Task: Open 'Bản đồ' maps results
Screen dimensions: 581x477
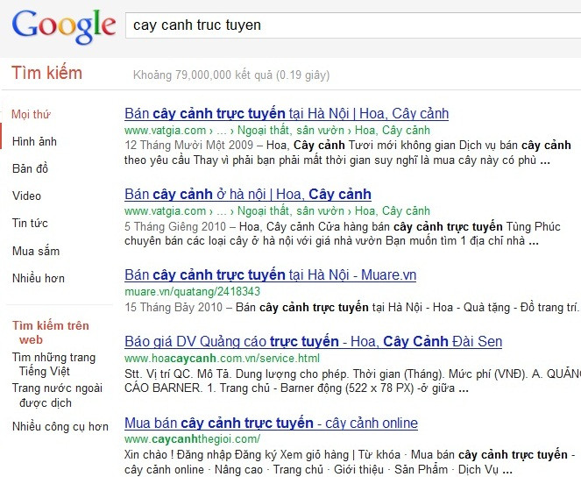Action: 31,168
